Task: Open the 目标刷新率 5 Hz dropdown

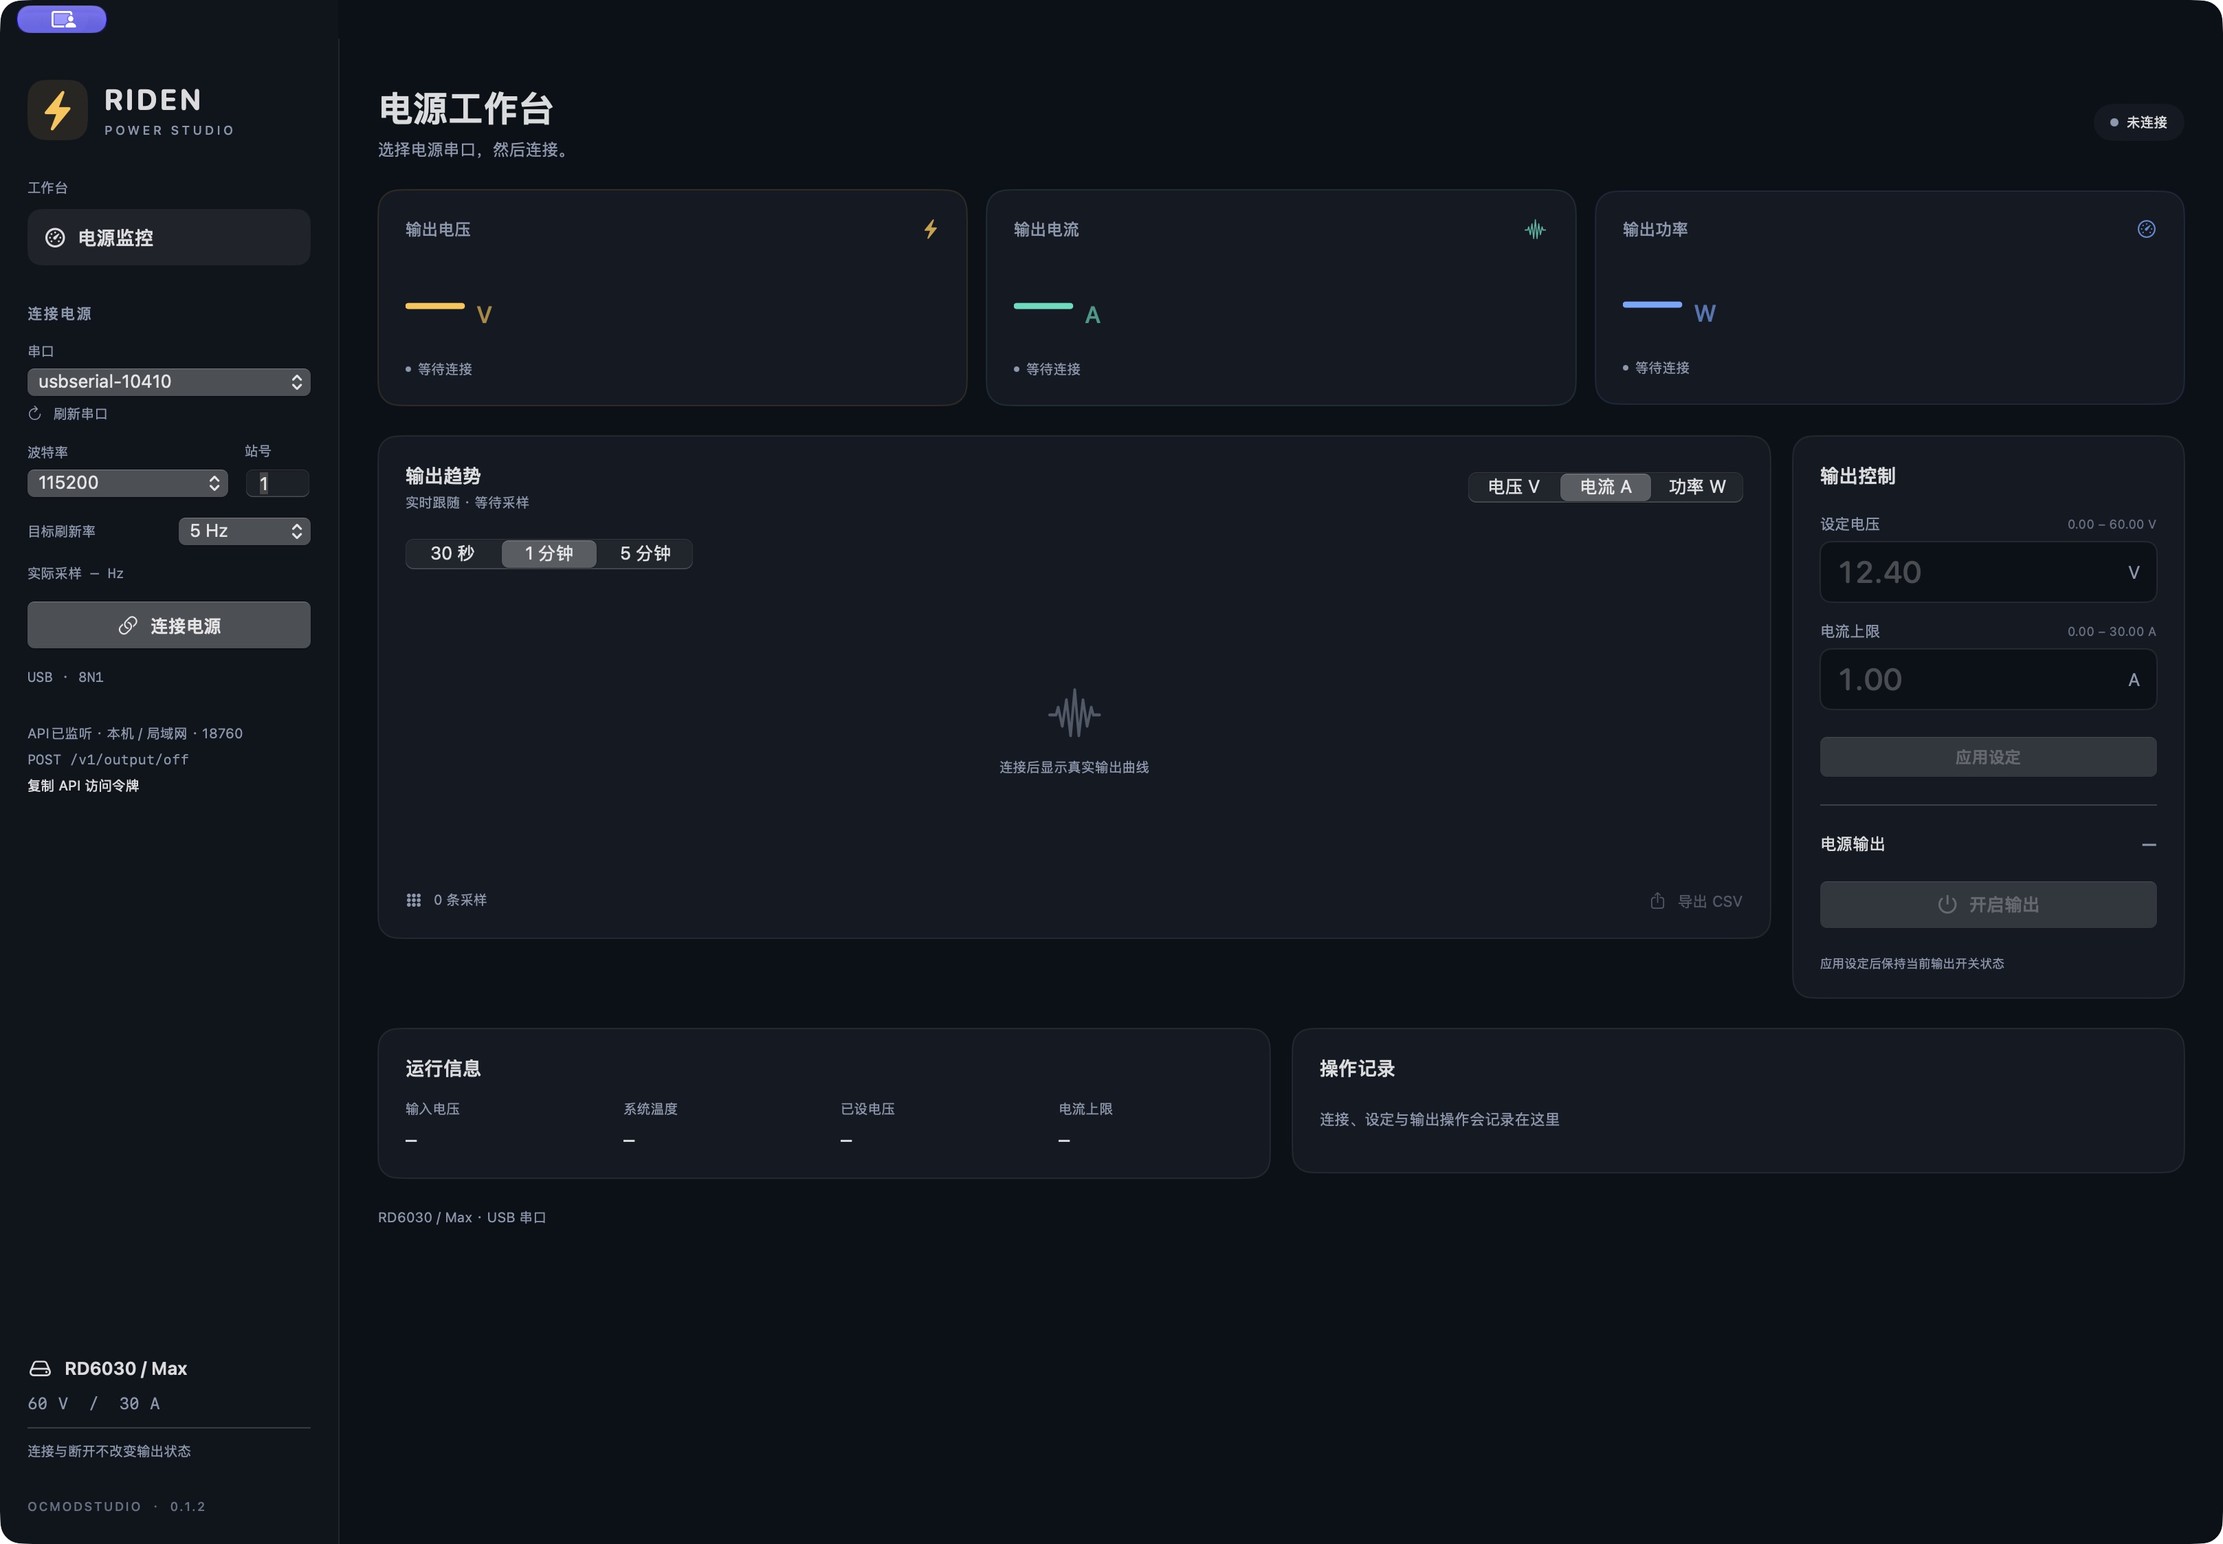Action: [244, 531]
